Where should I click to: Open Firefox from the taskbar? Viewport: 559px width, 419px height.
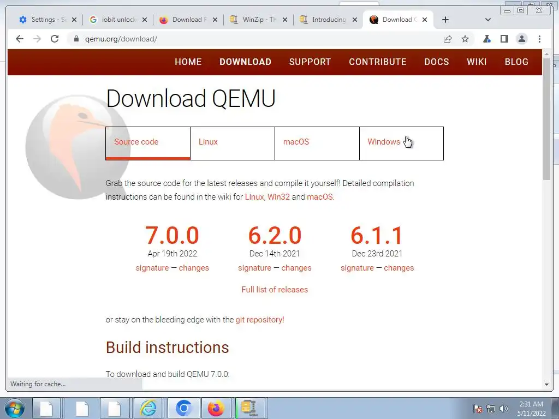pos(216,408)
